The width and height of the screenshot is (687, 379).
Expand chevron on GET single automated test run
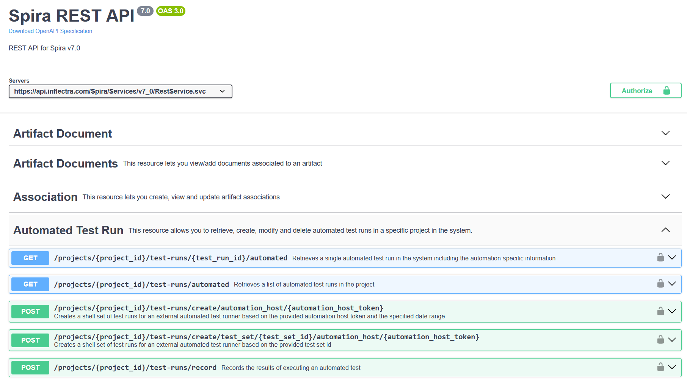tap(672, 258)
